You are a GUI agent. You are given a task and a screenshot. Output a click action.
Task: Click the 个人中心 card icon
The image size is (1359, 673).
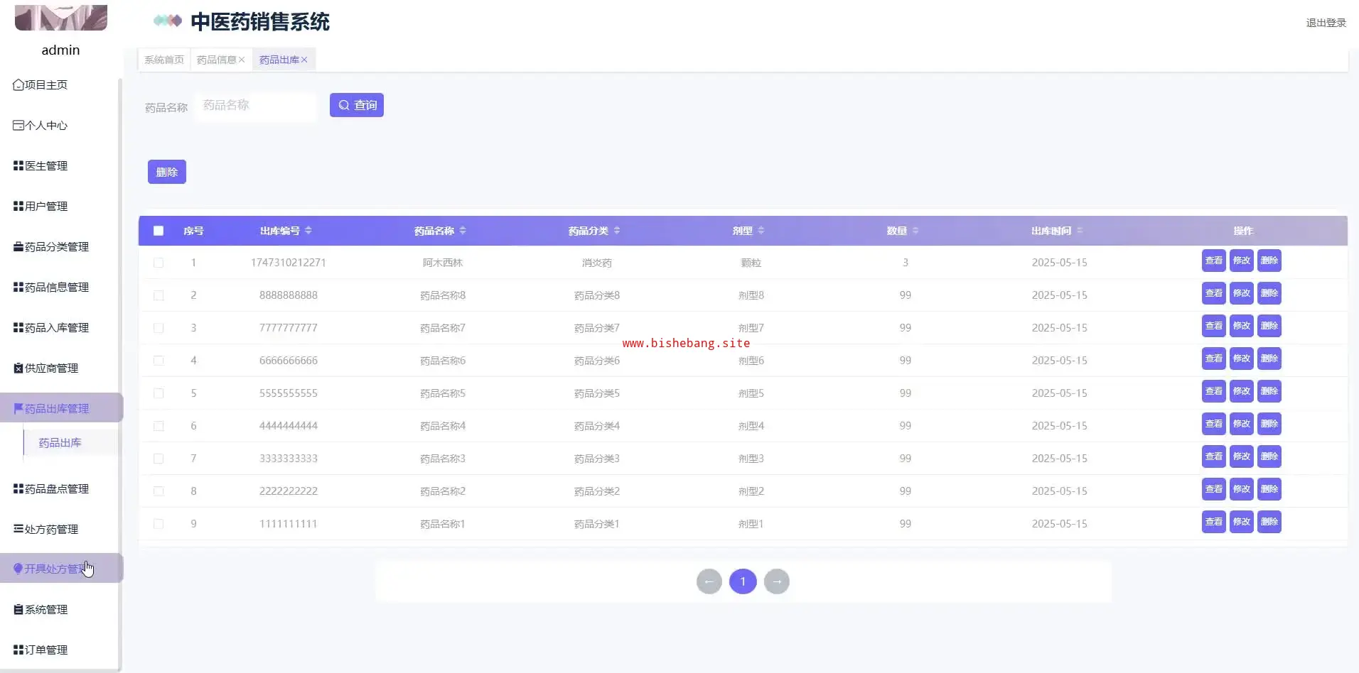[x=18, y=126]
